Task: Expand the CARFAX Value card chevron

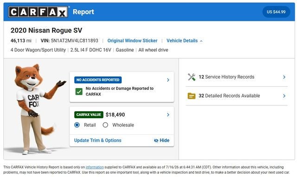Action: [x=168, y=114]
